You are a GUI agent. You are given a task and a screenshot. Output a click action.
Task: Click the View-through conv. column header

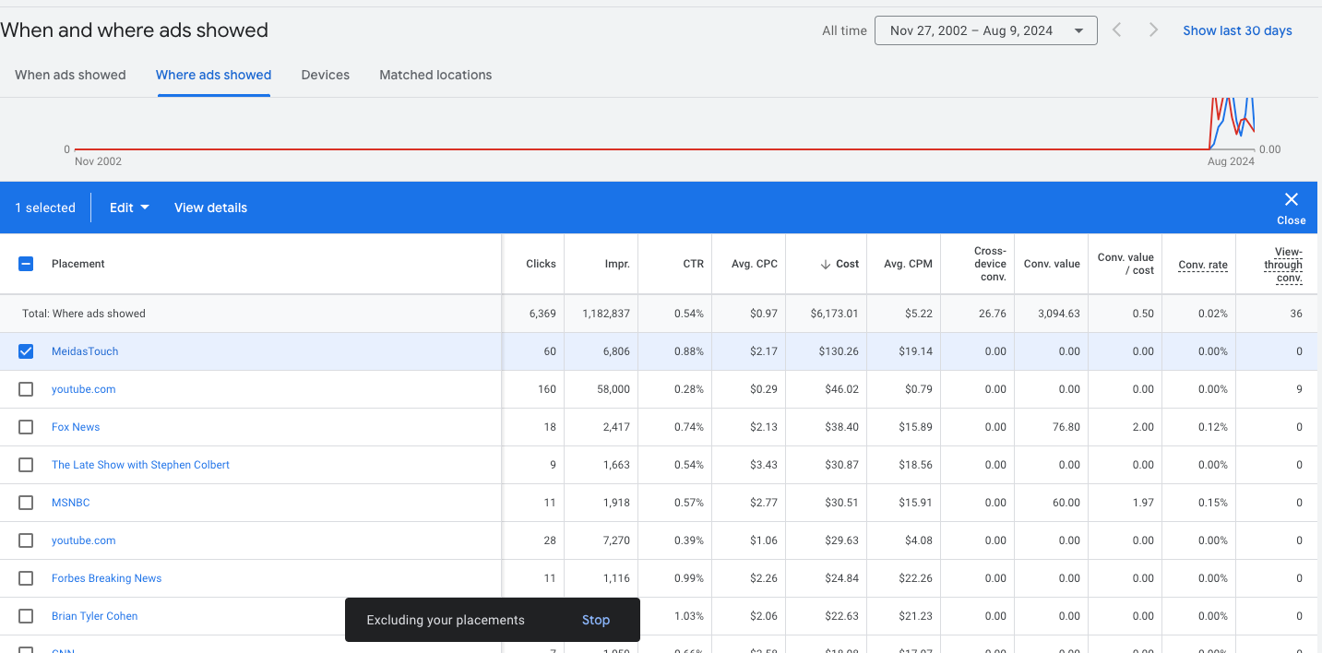1283,264
